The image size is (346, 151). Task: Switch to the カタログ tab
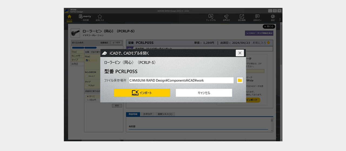coord(147,114)
